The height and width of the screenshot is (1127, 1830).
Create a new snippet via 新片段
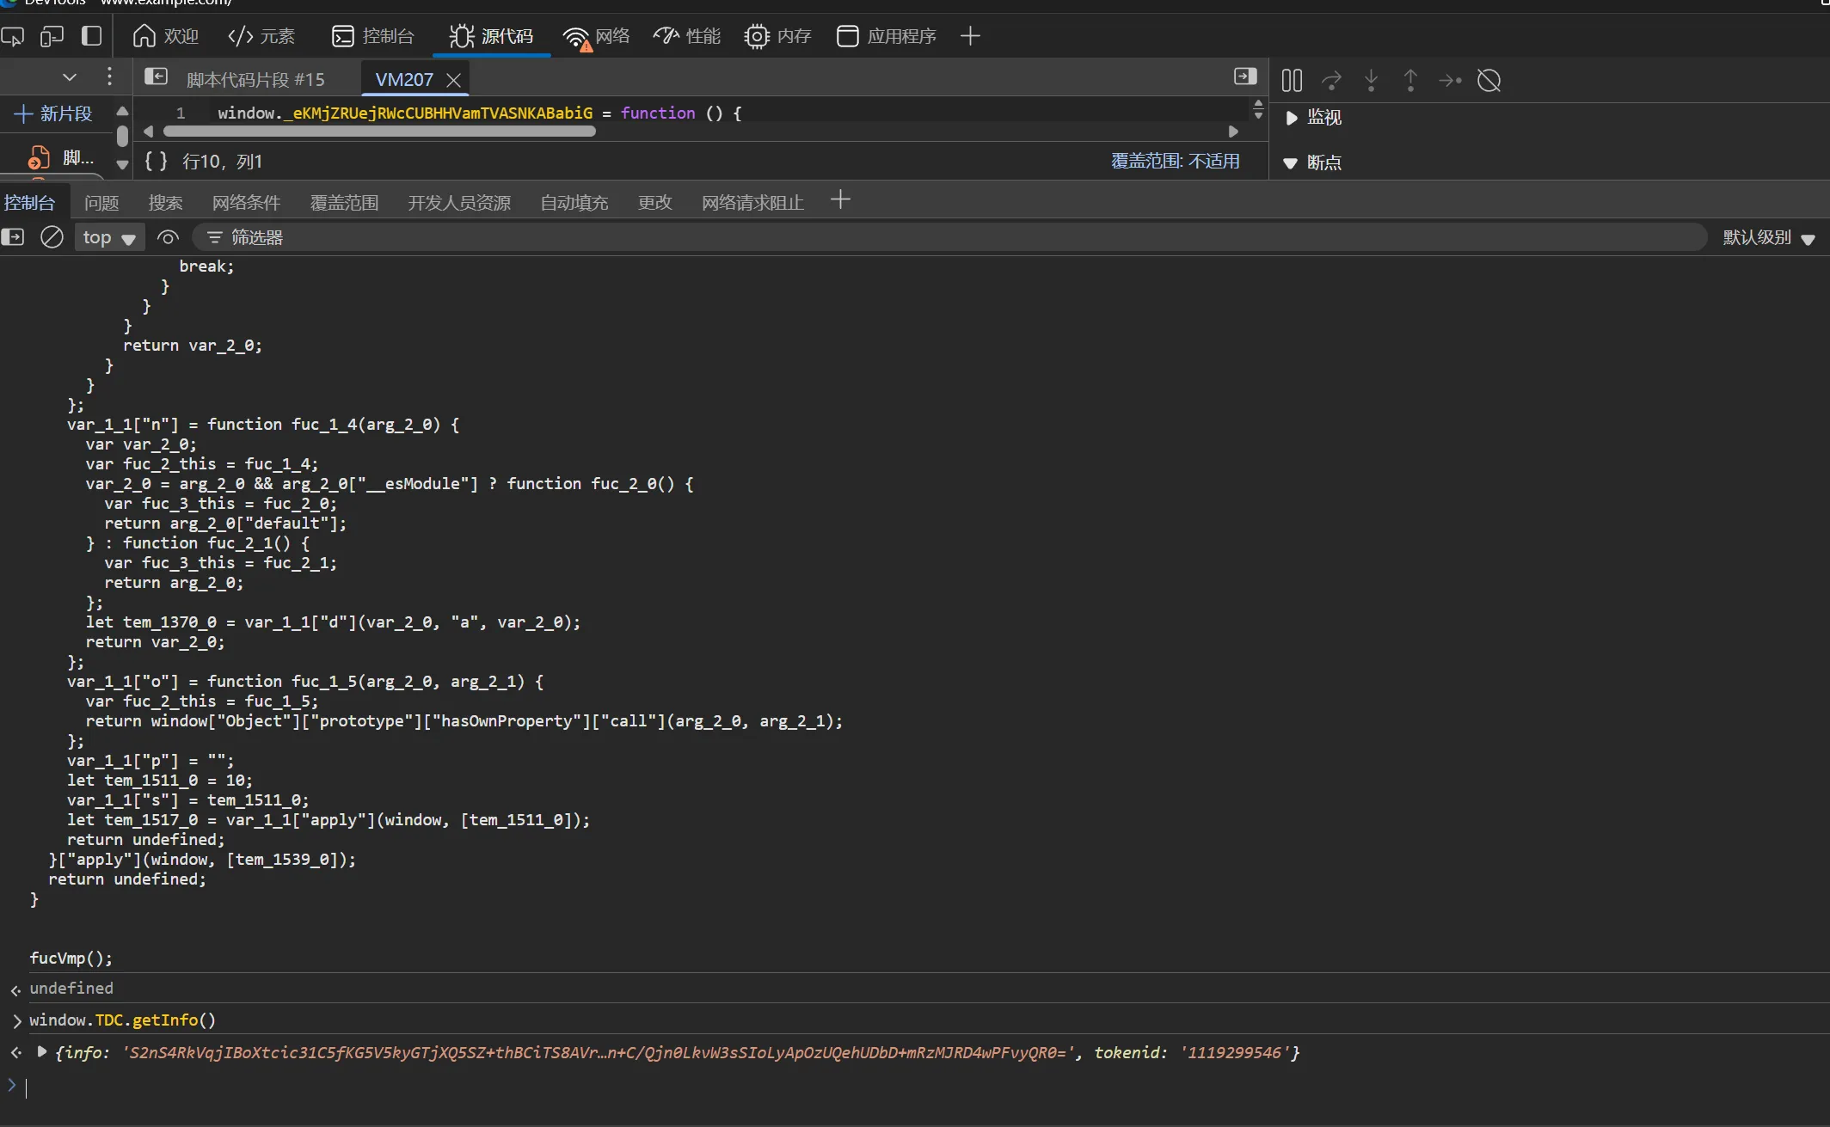[x=53, y=113]
